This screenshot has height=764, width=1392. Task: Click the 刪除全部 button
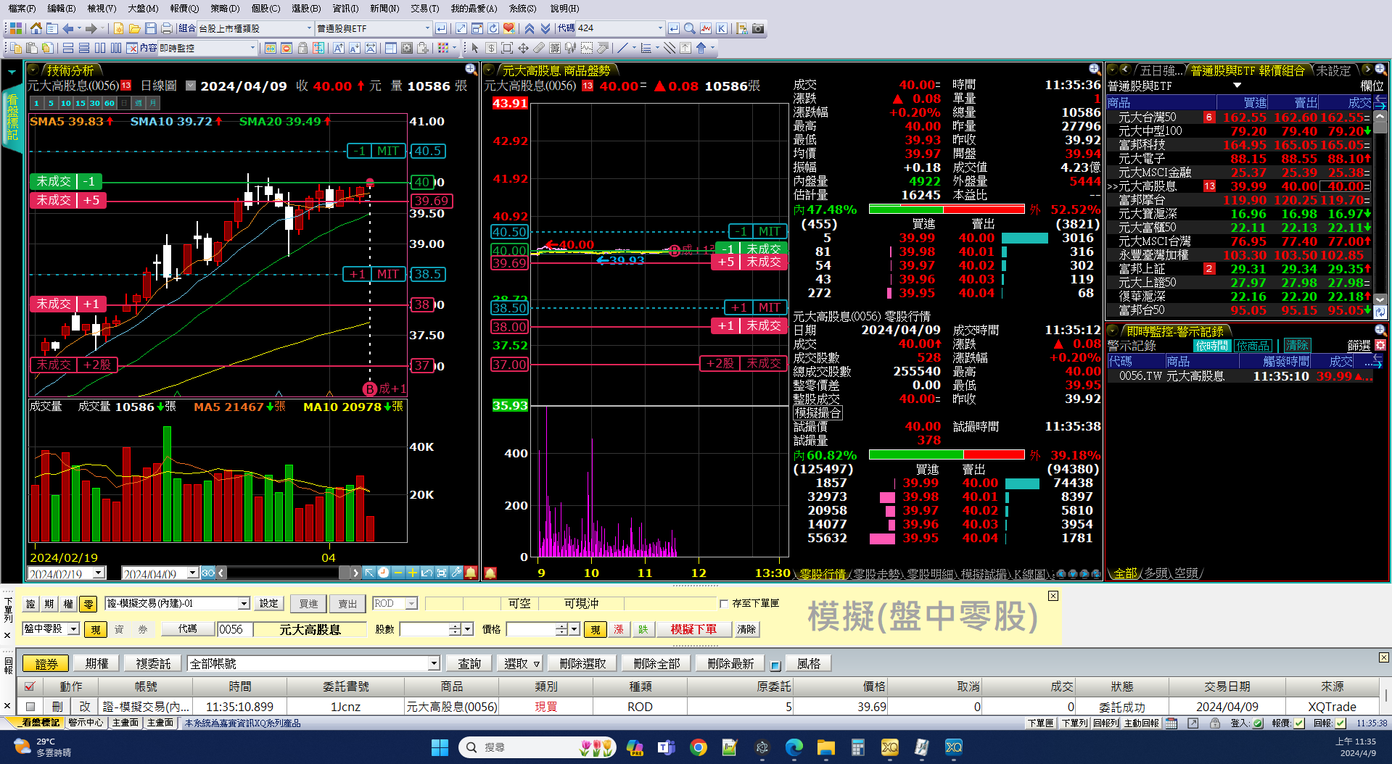(656, 663)
